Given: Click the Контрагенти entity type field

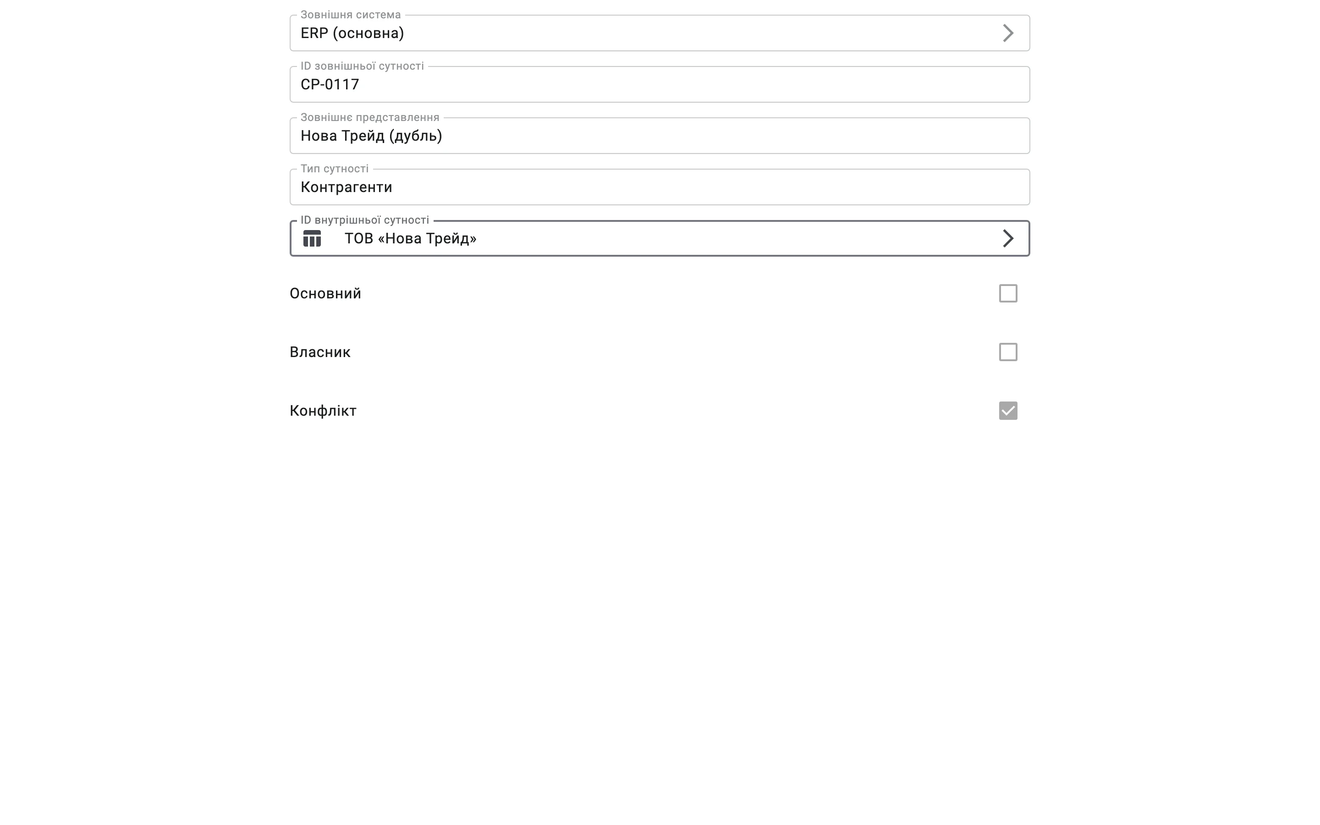Looking at the screenshot, I should (660, 187).
